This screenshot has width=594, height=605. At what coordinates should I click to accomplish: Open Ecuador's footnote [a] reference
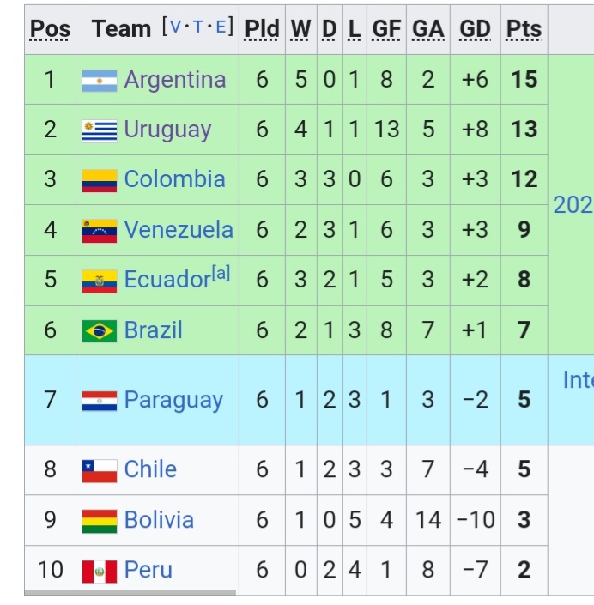(x=221, y=274)
